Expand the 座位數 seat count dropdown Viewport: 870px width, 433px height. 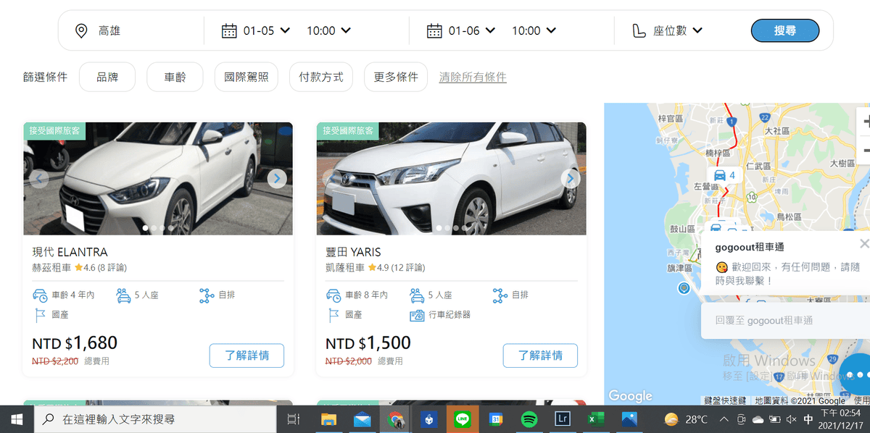click(x=677, y=30)
